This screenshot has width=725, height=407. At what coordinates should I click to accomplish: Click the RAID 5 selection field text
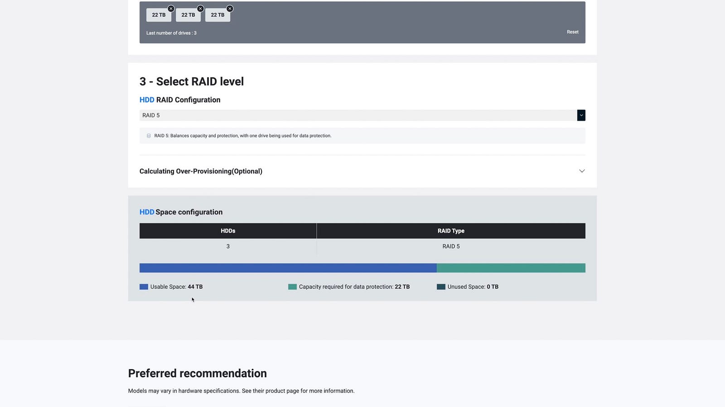click(151, 115)
